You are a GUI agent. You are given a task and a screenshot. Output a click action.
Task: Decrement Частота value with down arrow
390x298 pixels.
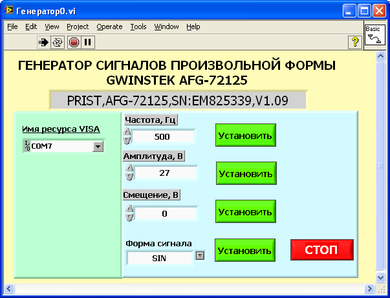tap(127, 140)
